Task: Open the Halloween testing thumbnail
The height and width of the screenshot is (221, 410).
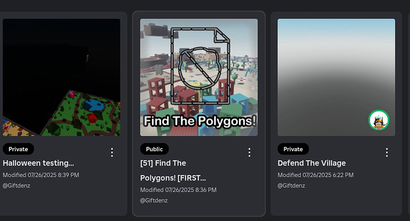Action: tap(61, 78)
